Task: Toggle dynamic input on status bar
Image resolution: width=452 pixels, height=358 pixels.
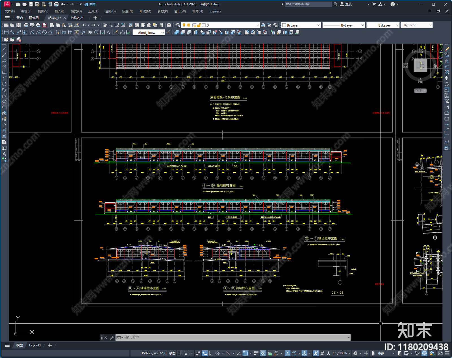Action: coord(205,353)
